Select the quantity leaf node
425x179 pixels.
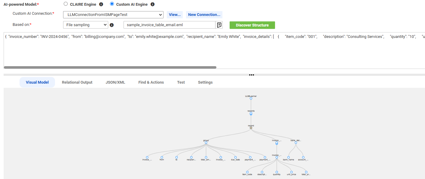pos(277,172)
